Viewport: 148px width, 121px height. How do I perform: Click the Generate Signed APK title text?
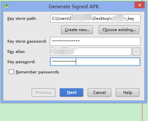point(74,7)
